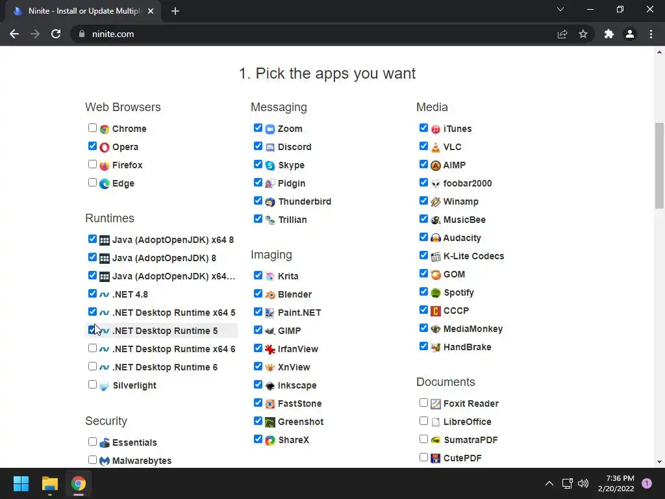Click the scrollbar down arrow
This screenshot has height=499, width=665.
click(659, 462)
